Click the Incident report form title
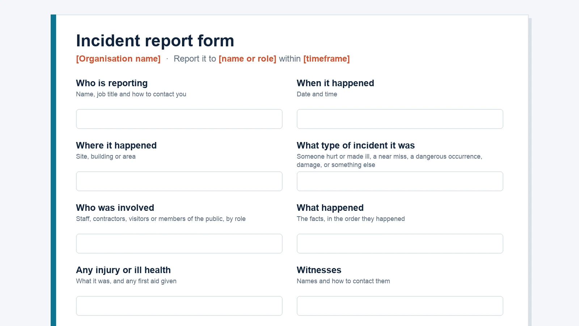Screen dimensions: 579x326 155,41
